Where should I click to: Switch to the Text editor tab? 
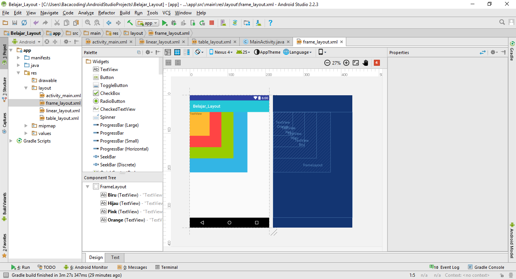[115, 257]
